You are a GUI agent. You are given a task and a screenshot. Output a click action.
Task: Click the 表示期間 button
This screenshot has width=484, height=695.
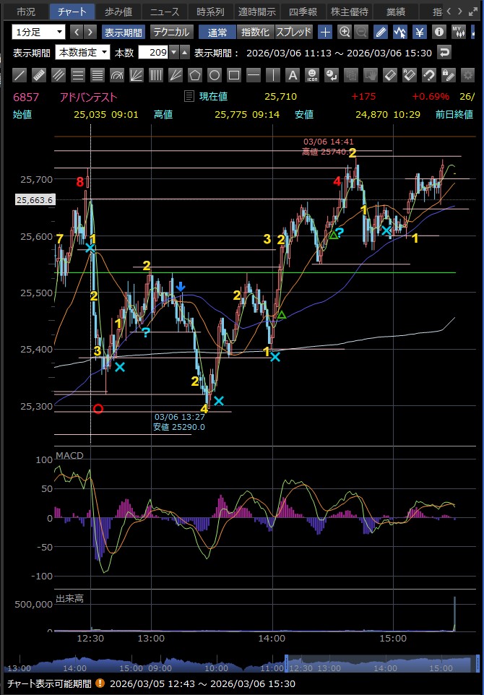coord(124,32)
